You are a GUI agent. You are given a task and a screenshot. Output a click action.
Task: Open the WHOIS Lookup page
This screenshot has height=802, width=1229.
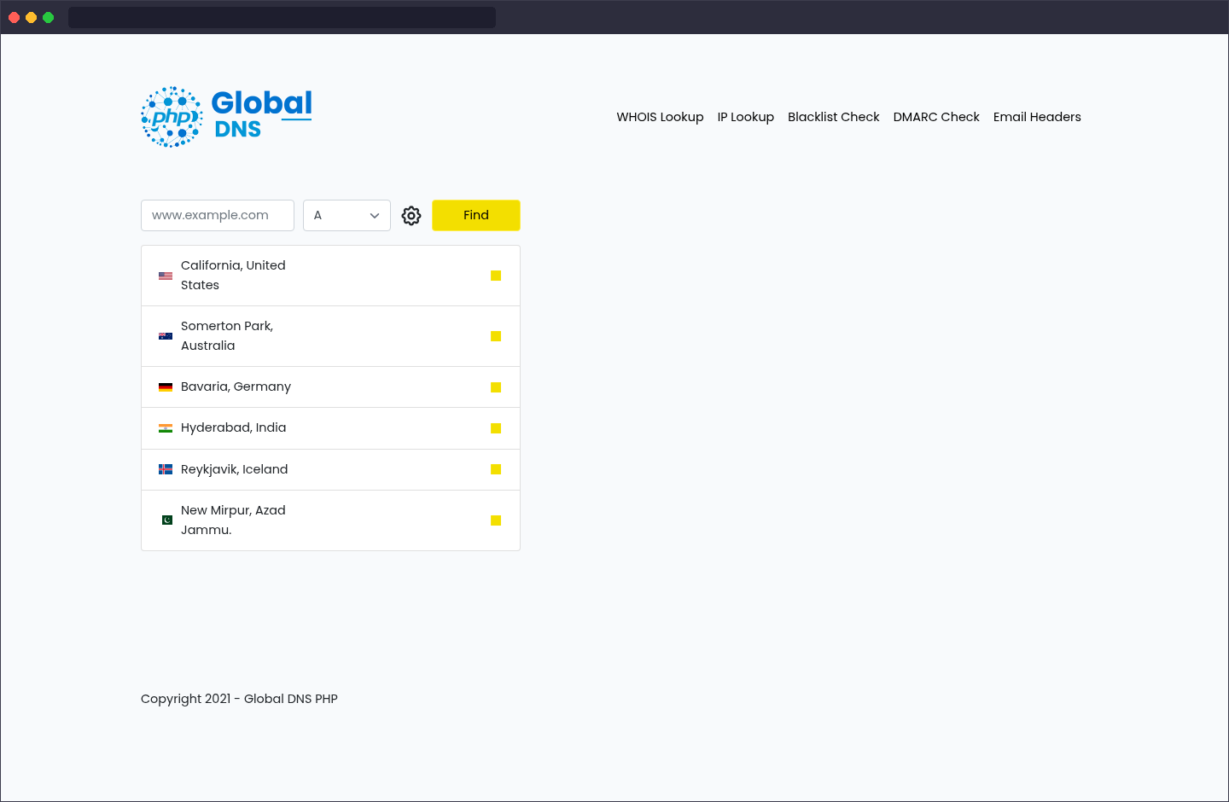660,117
